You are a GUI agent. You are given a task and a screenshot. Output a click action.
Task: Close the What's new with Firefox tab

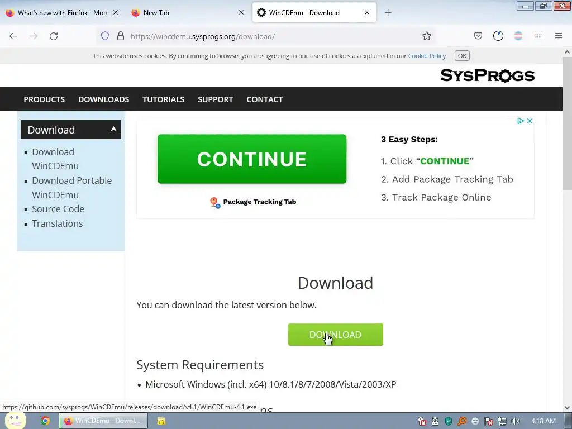[x=116, y=12]
